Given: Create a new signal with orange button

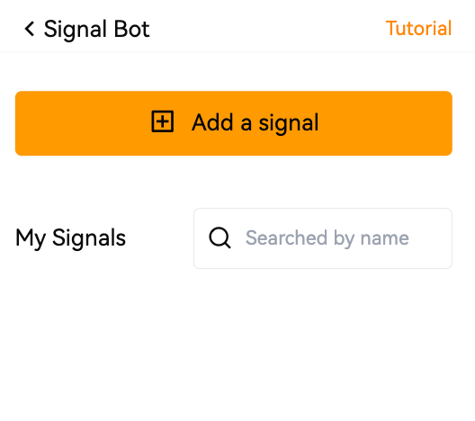Looking at the screenshot, I should tap(234, 123).
